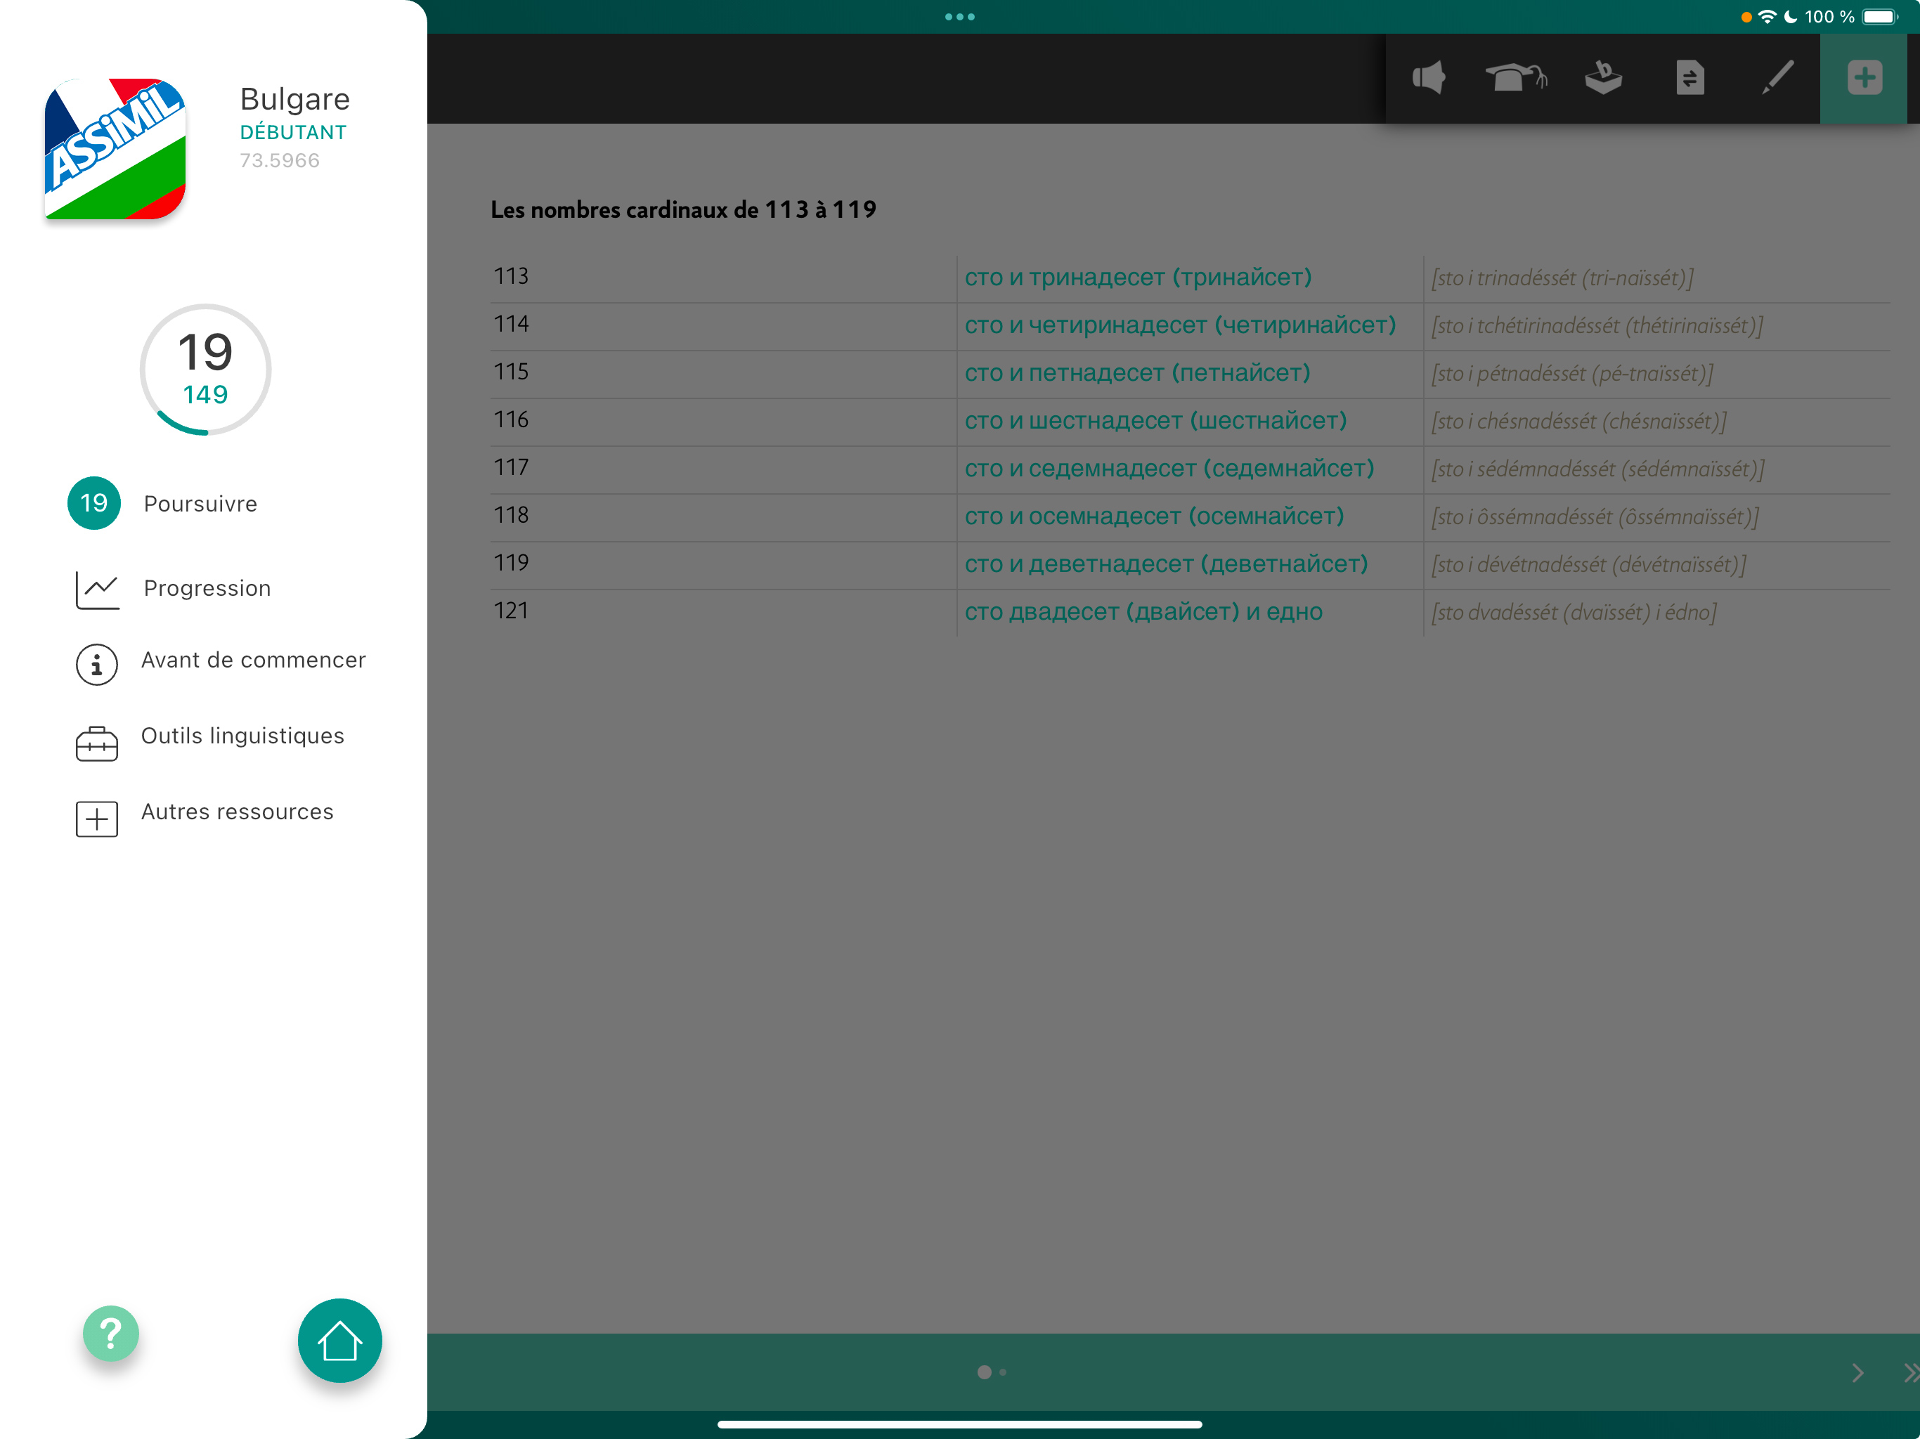Play сто и шестнадесет (шестнайсет)
Viewport: 1920px width, 1439px height.
tap(1155, 421)
